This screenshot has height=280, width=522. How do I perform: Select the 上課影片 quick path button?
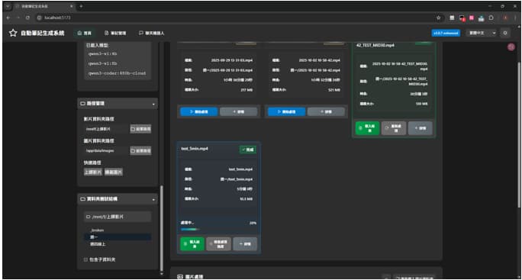click(x=93, y=172)
